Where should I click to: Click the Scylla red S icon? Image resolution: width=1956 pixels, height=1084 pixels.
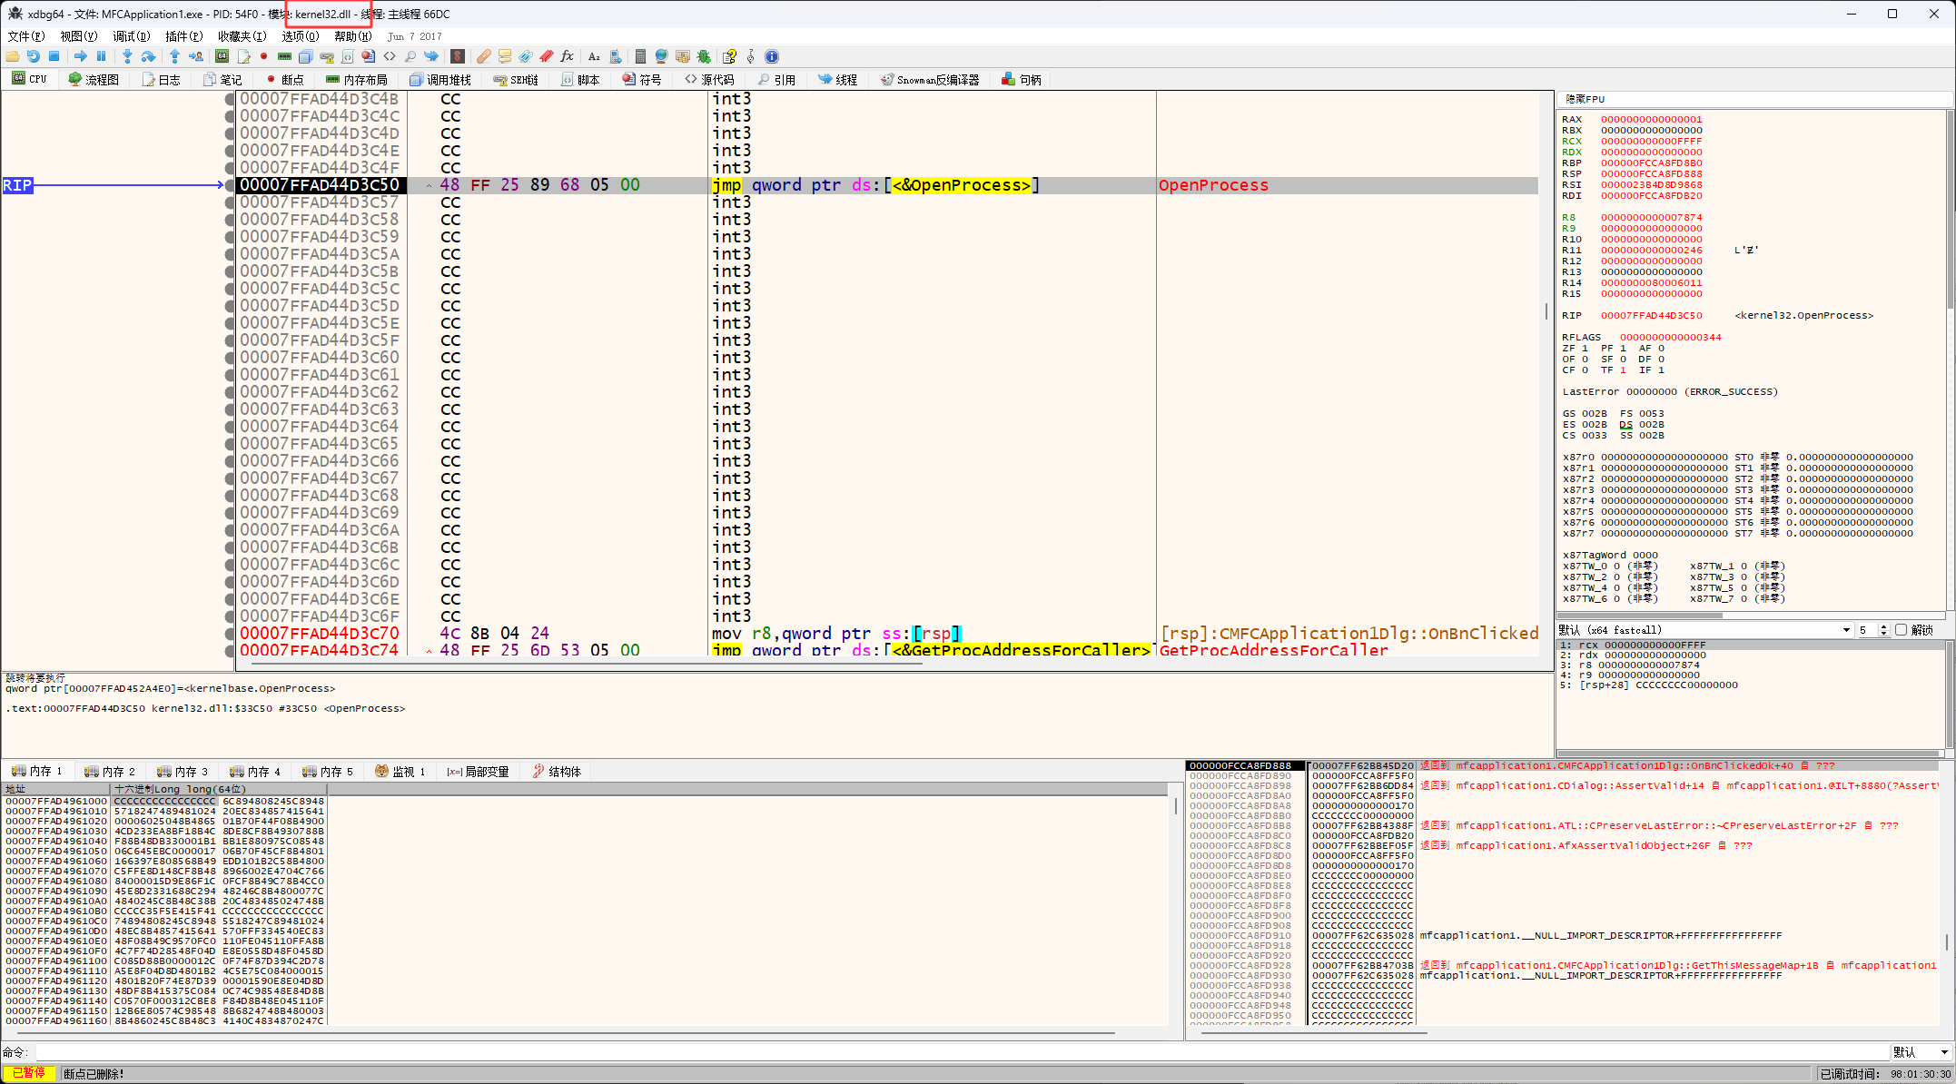coord(458,56)
